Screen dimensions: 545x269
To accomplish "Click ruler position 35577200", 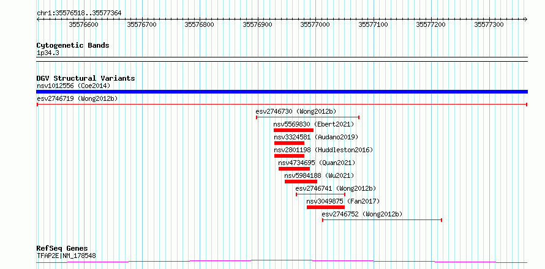I will 431,24.
